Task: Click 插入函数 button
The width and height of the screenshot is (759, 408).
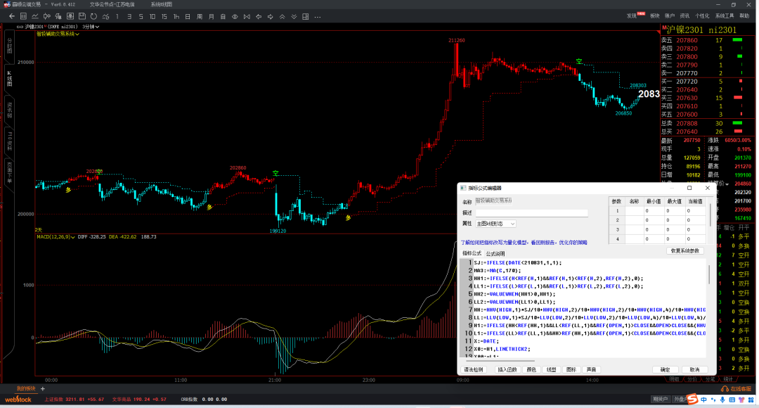Action: tap(507, 370)
